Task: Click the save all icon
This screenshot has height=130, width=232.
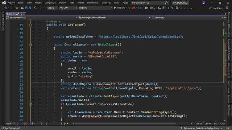Action: pyautogui.click(x=30, y=8)
